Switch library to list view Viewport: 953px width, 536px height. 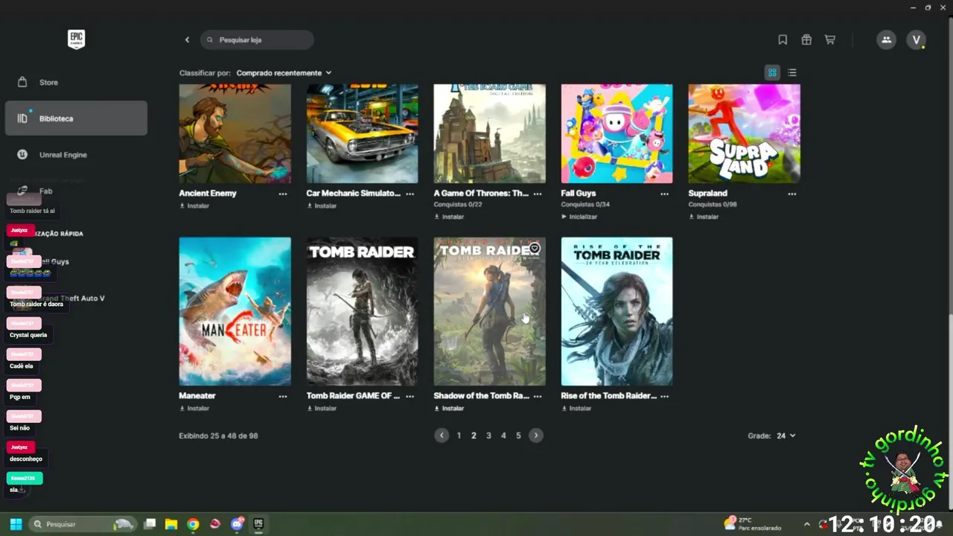792,72
